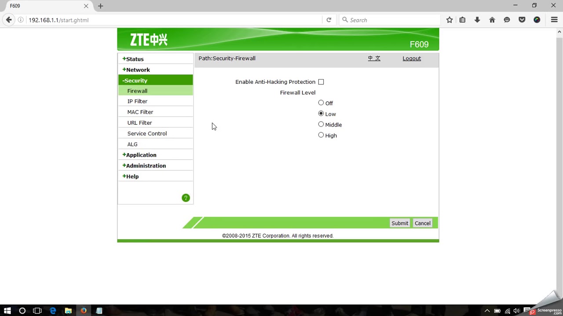The image size is (563, 316).
Task: Click the browser back arrow button
Action: click(x=9, y=20)
